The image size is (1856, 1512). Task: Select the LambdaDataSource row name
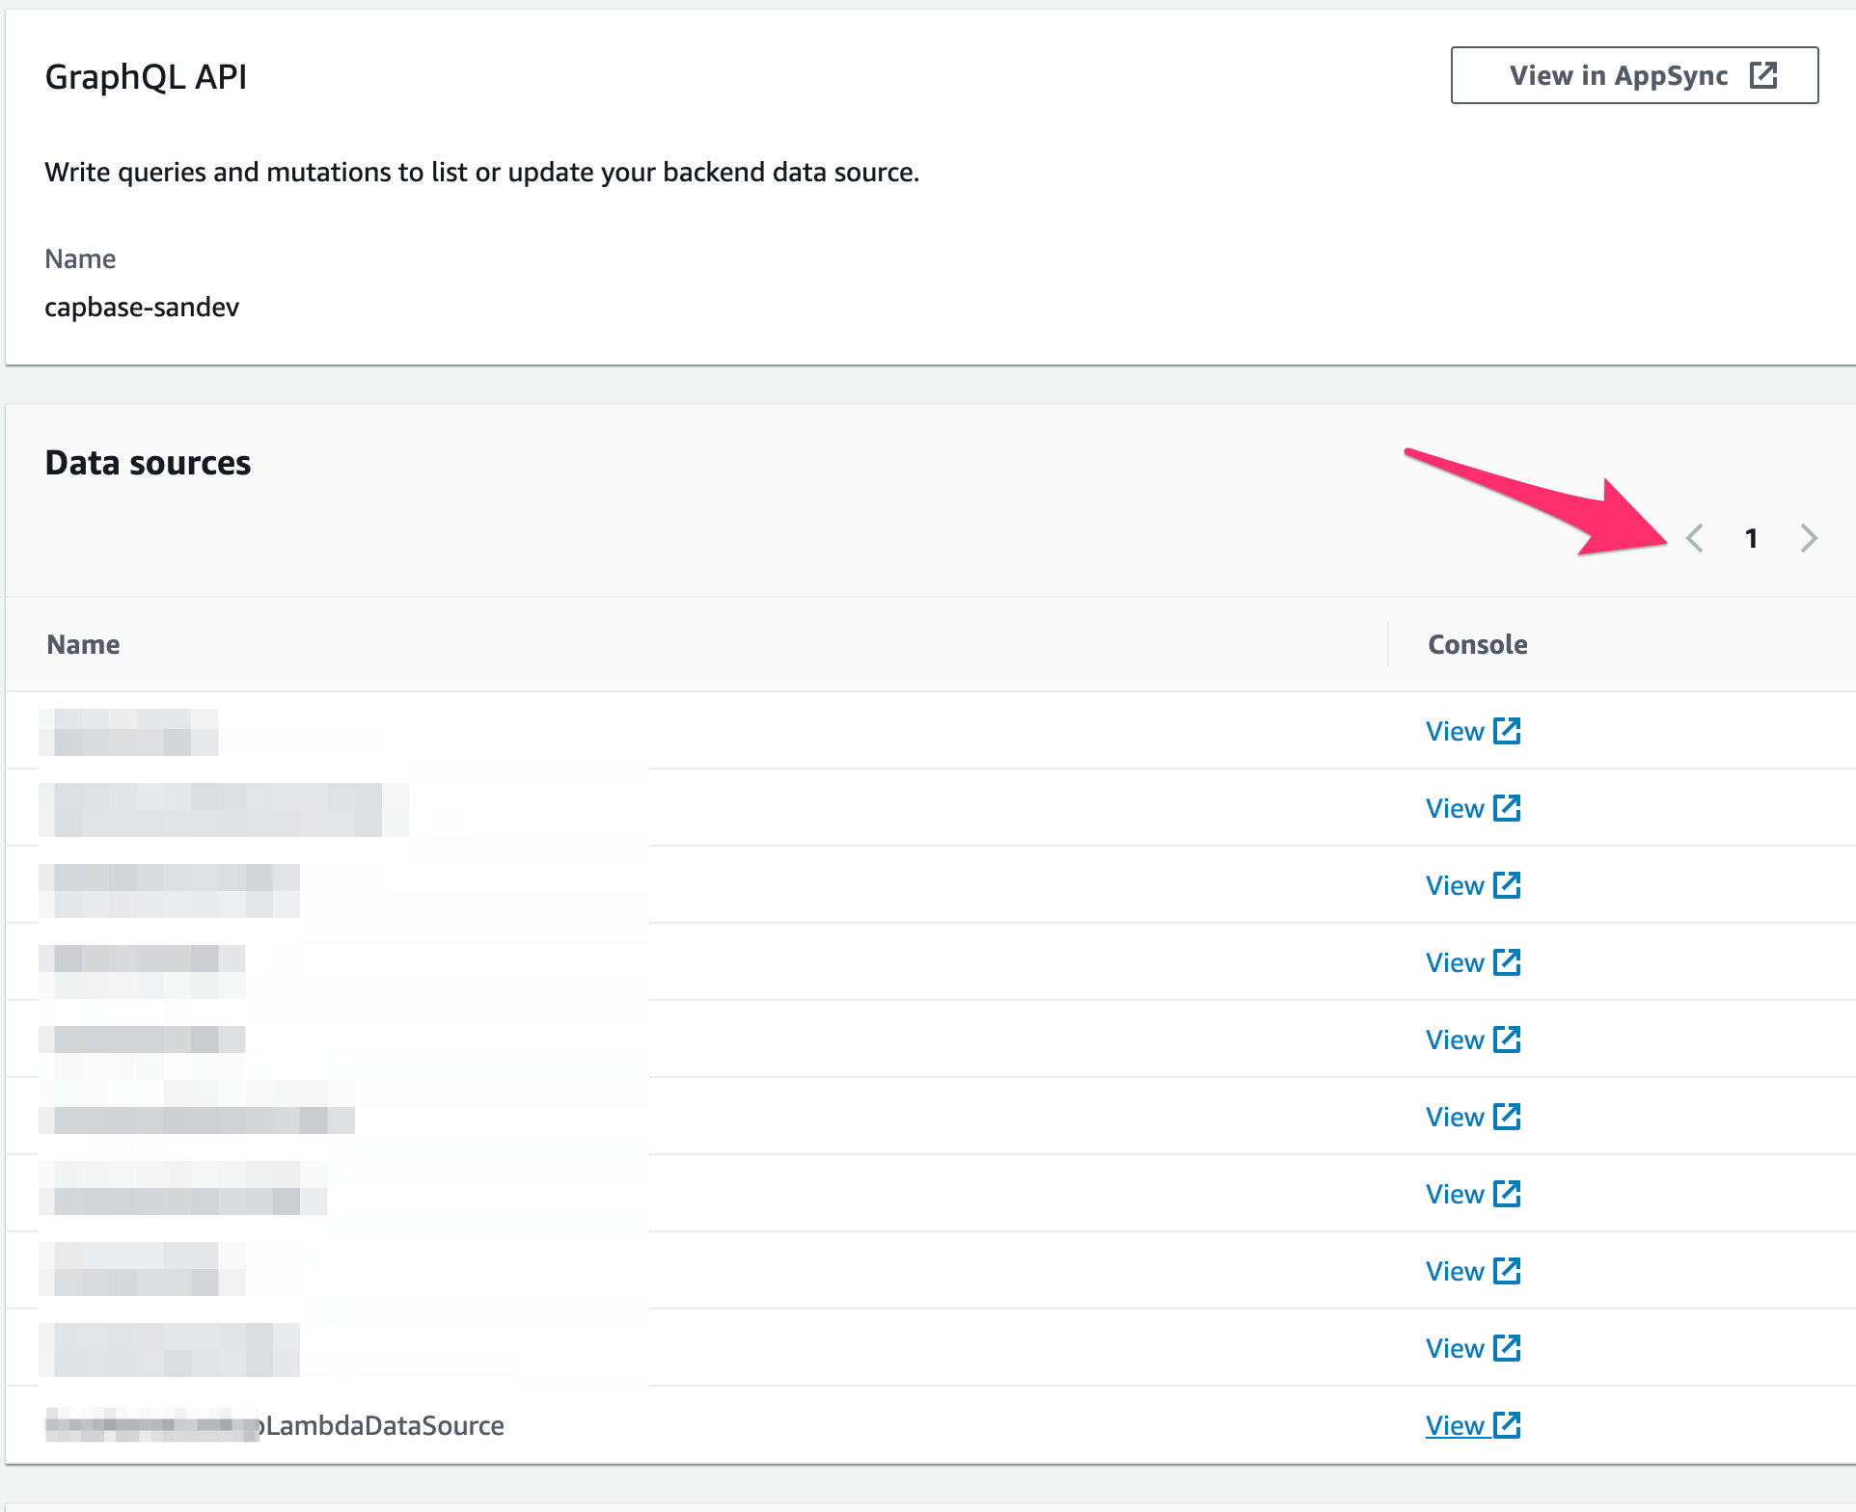click(x=384, y=1425)
